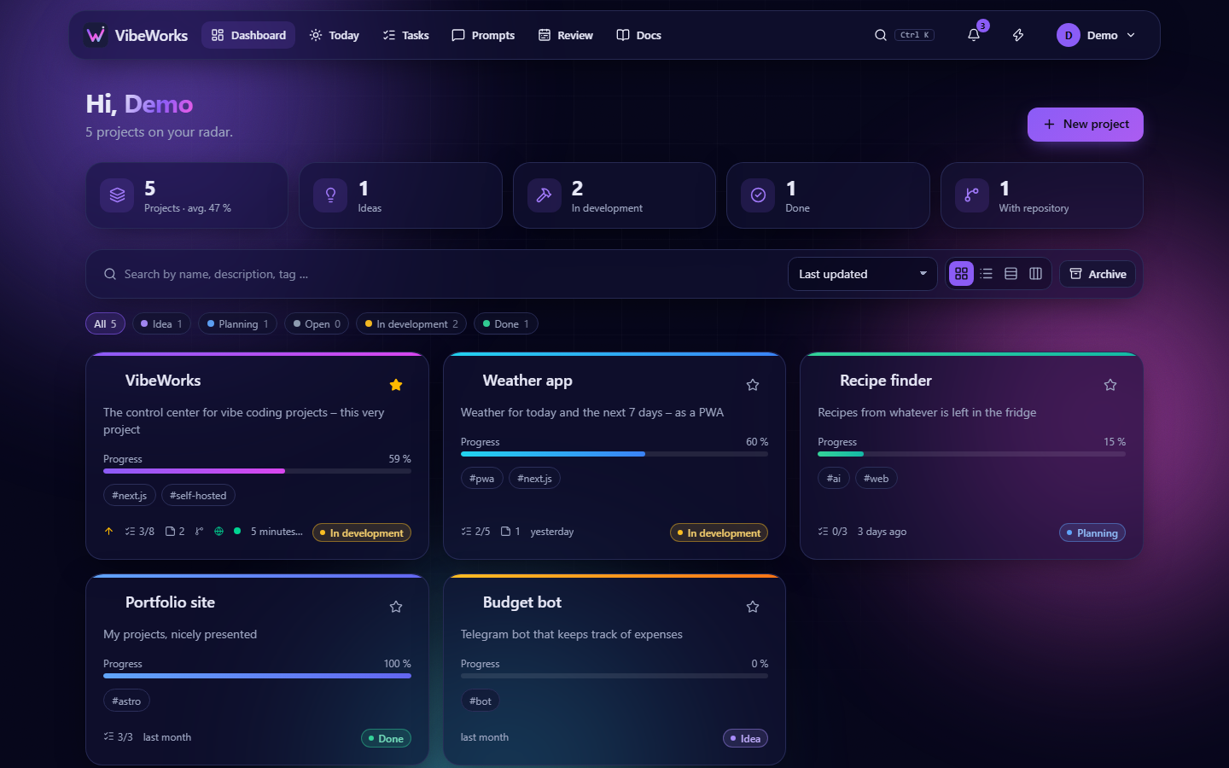Open the Last updated sort dropdown
The image size is (1229, 768).
tap(862, 274)
